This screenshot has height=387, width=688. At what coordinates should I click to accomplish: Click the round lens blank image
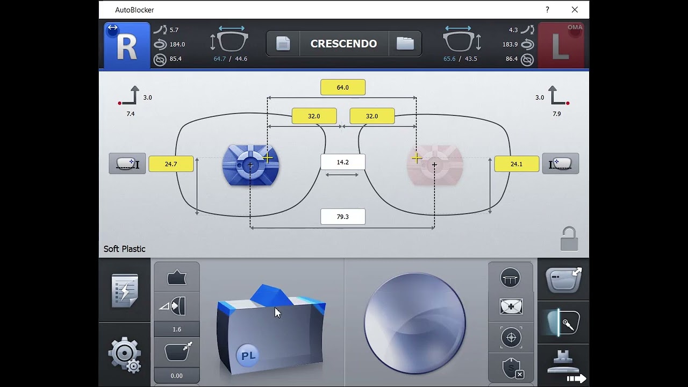[415, 324]
